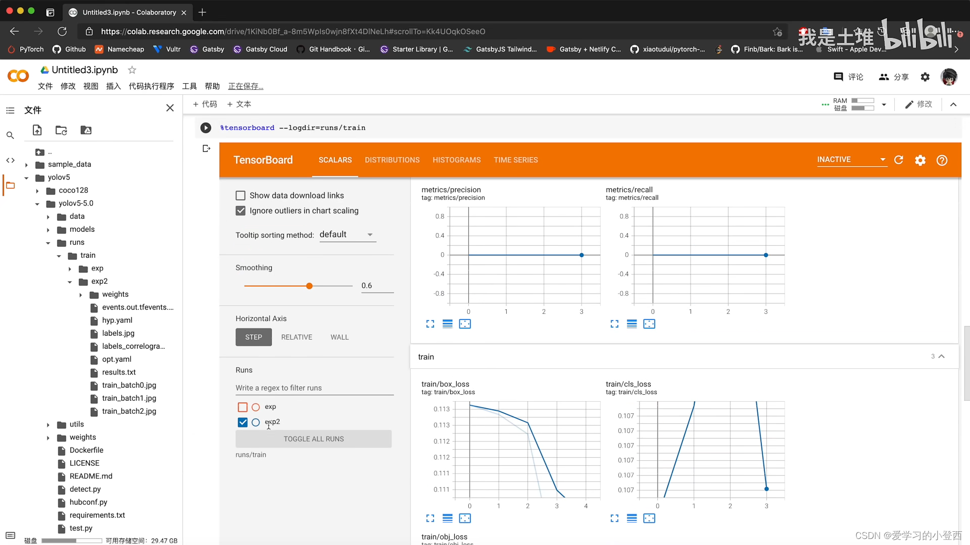The image size is (970, 545).
Task: Uncheck the exp2 run checkbox
Action: (243, 422)
